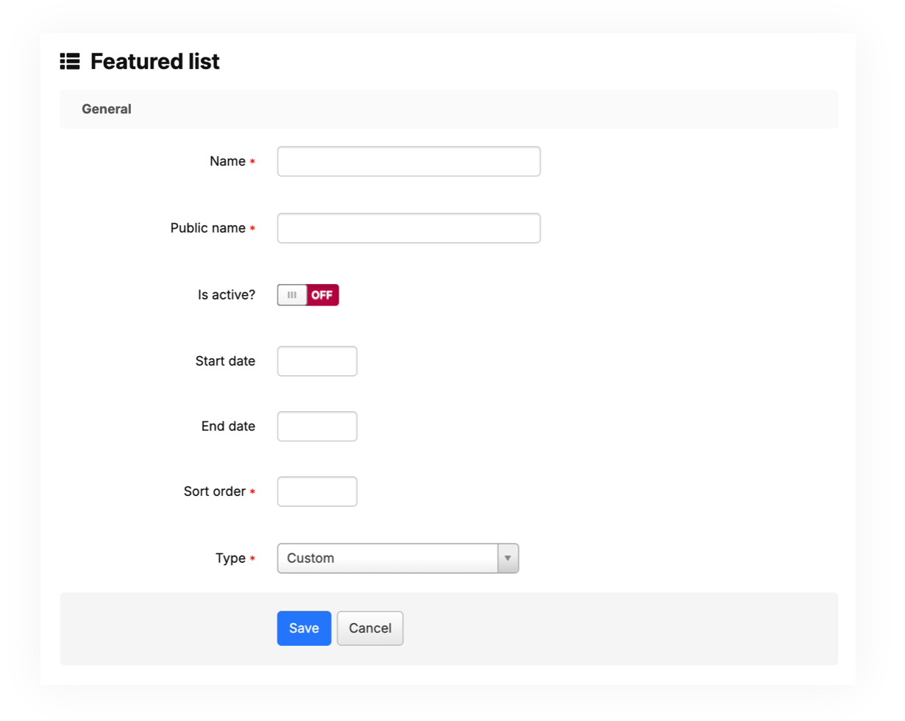Select the End date input box
Viewport: 905px width, 721px height.
tap(316, 426)
